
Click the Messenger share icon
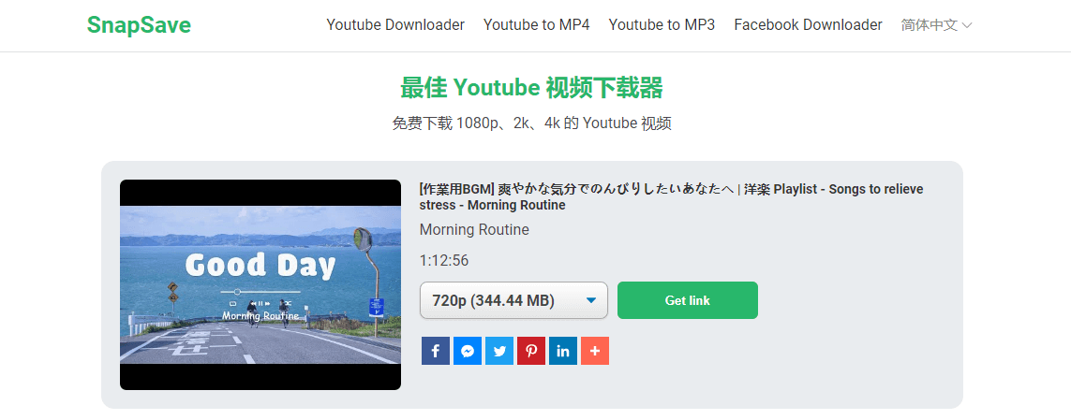[468, 351]
